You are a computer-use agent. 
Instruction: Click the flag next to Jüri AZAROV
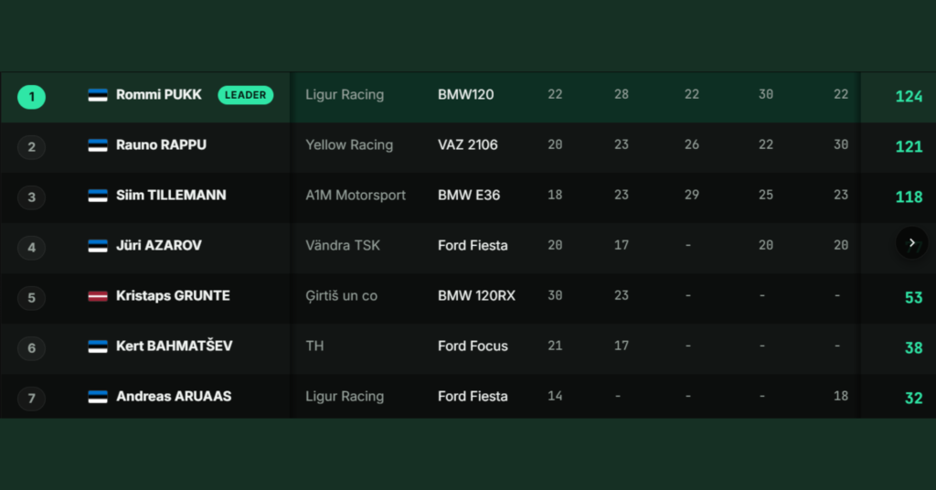point(98,246)
